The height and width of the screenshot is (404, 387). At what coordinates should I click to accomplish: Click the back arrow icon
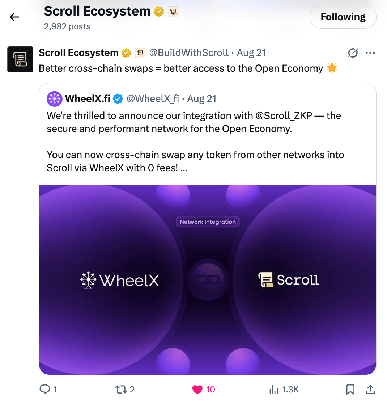click(14, 17)
